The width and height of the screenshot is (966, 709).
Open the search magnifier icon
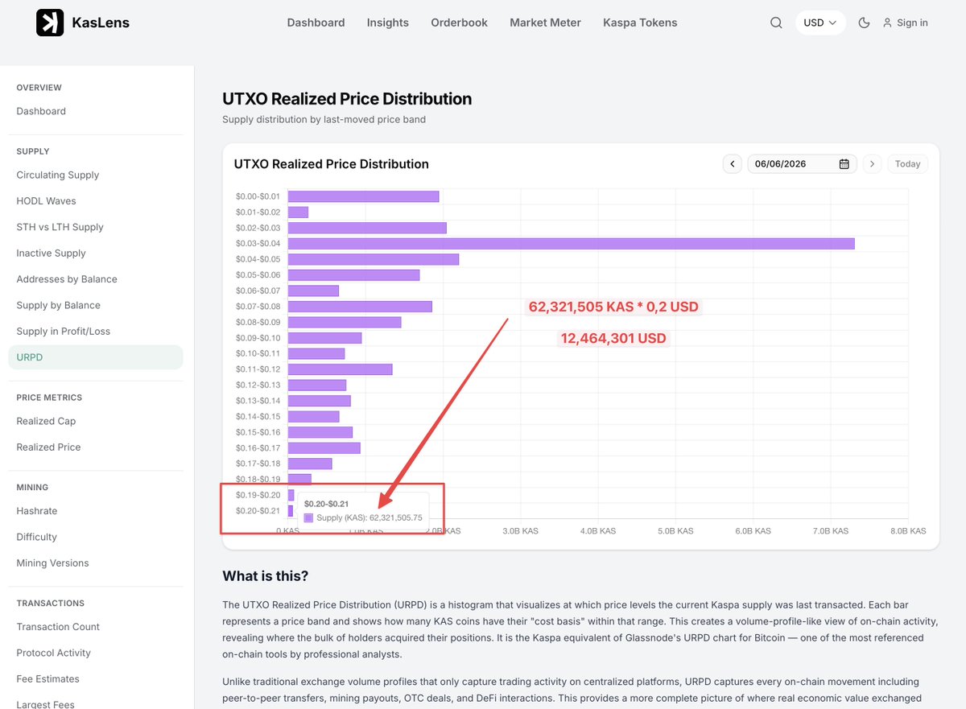click(776, 23)
